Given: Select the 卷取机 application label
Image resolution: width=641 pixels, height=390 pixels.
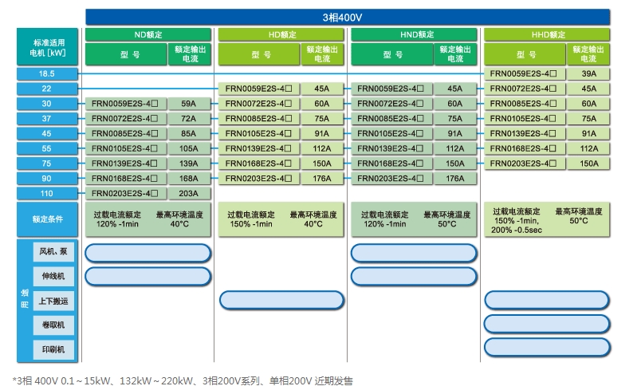Looking at the screenshot, I should tap(53, 325).
